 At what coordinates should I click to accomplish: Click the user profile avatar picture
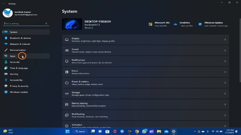point(8,13)
